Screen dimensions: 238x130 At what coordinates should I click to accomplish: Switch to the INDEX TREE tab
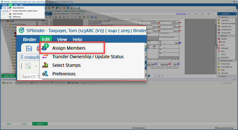9,76
